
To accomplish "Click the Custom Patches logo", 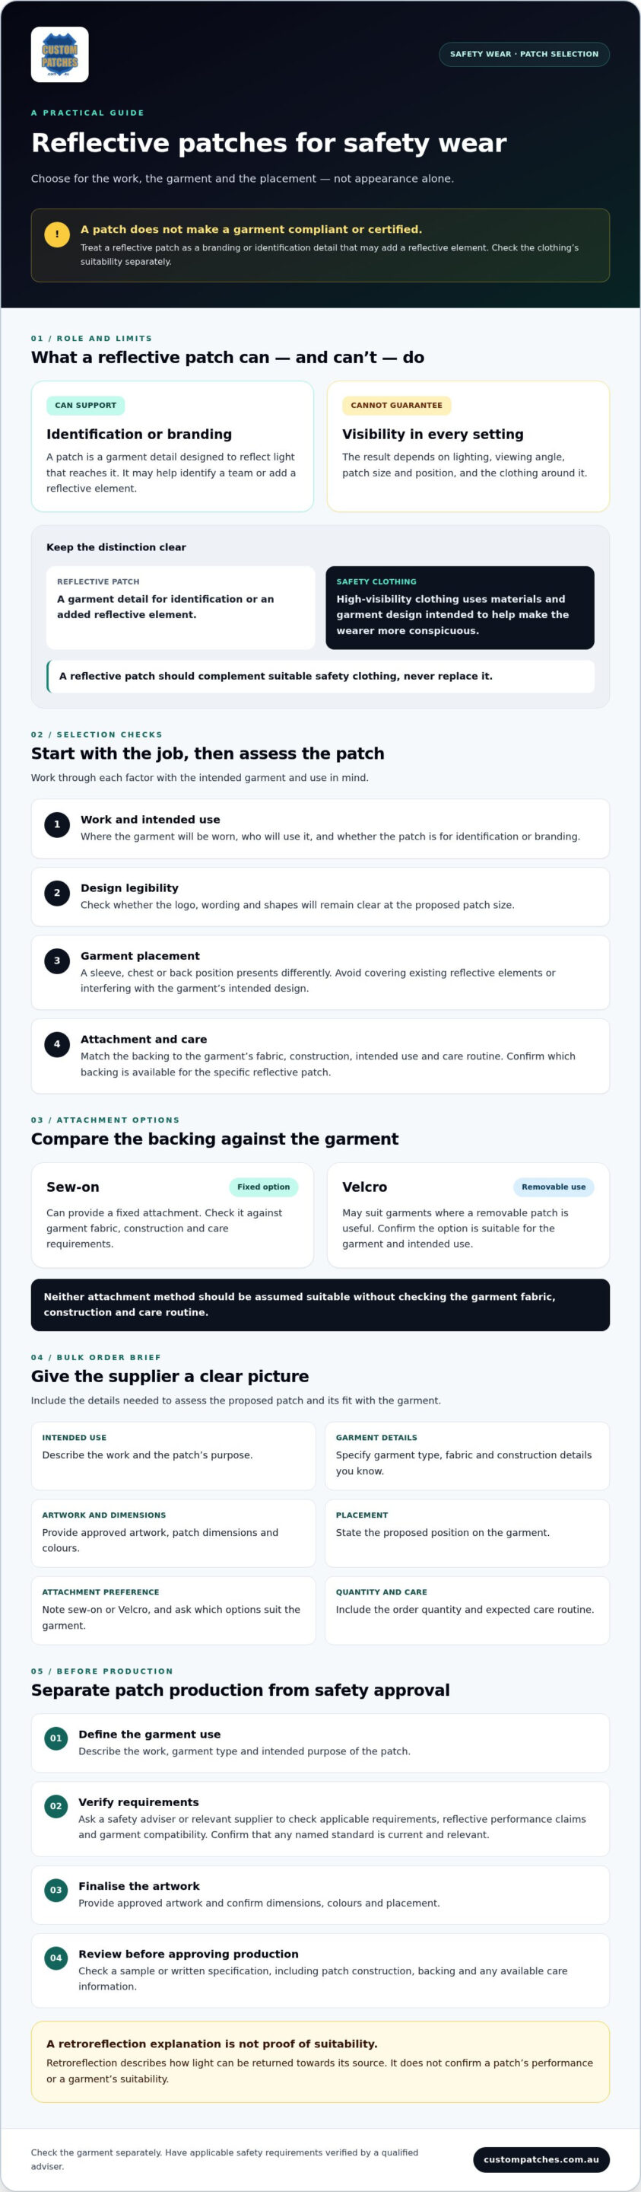I will click(59, 55).
